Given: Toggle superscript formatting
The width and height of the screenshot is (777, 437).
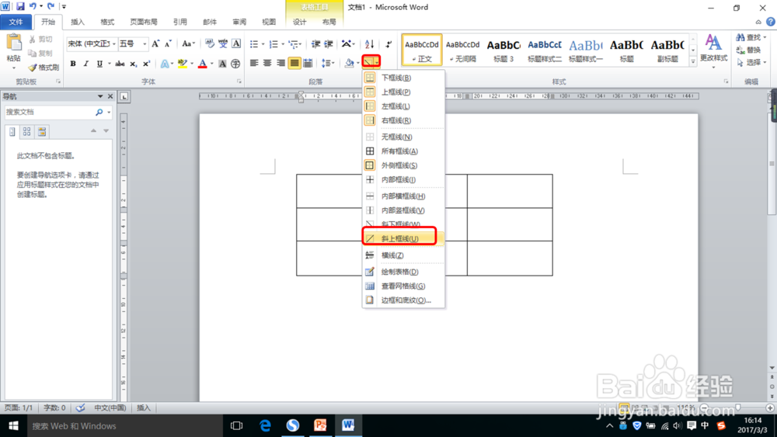Looking at the screenshot, I should coord(146,64).
